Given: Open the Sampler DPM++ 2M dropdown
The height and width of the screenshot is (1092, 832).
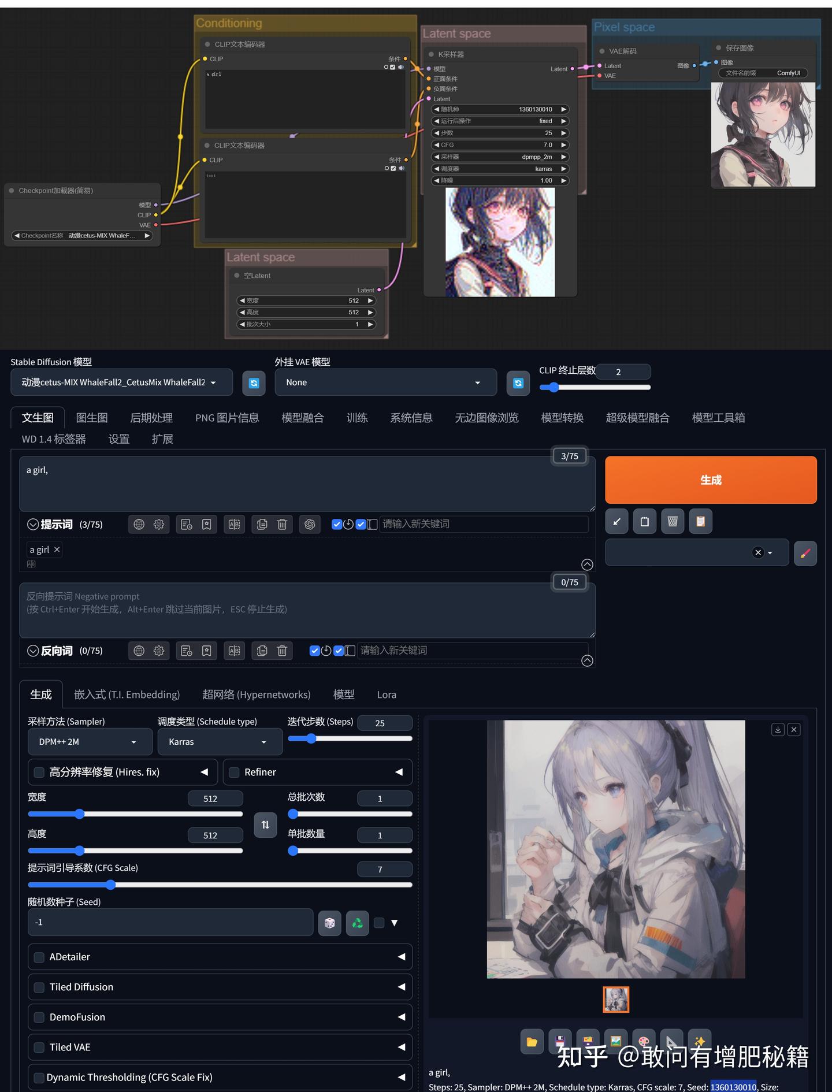Looking at the screenshot, I should click(x=90, y=742).
